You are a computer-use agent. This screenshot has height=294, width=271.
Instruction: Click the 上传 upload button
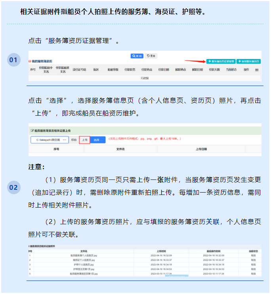pyautogui.click(x=84, y=140)
